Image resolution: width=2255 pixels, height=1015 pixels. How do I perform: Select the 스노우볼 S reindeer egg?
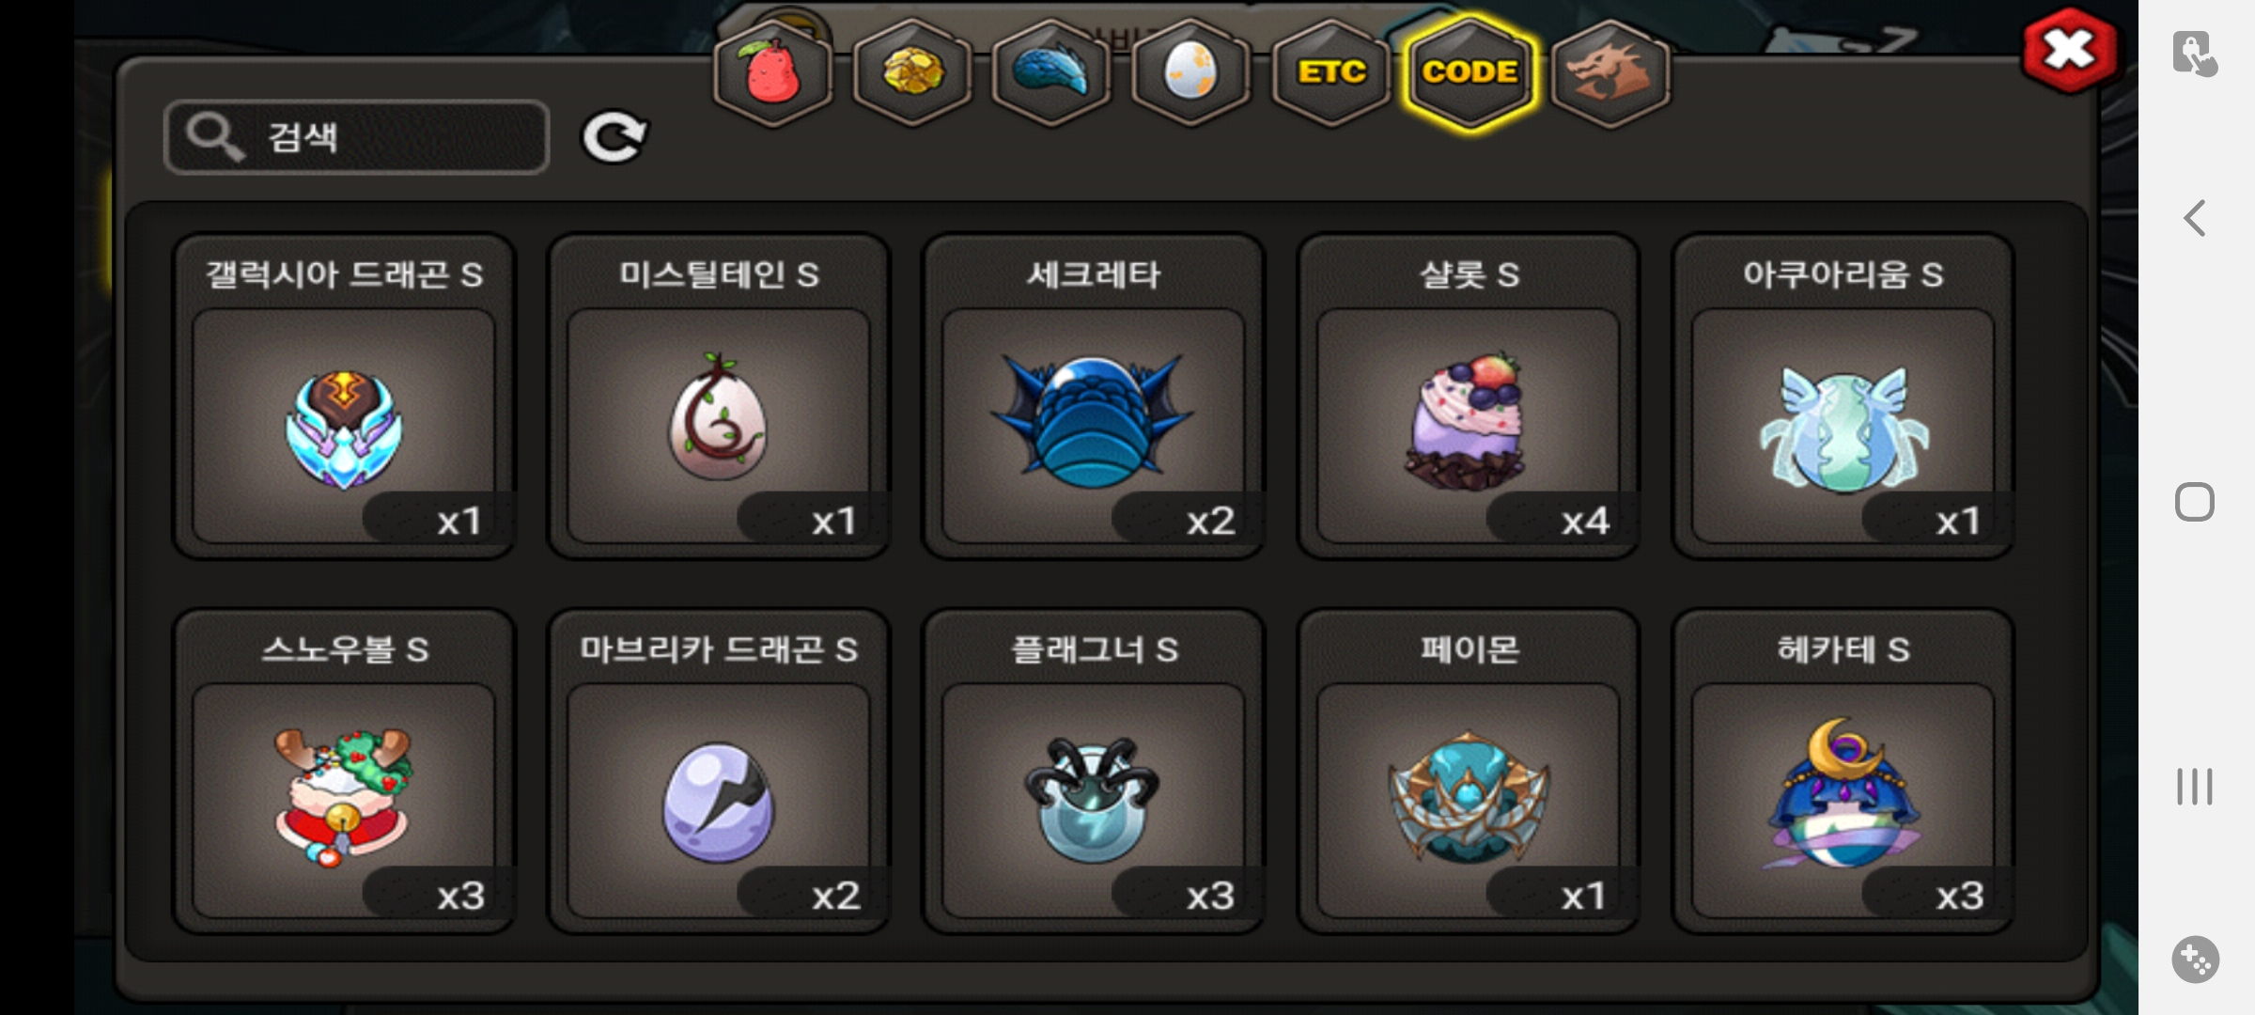coord(344,772)
